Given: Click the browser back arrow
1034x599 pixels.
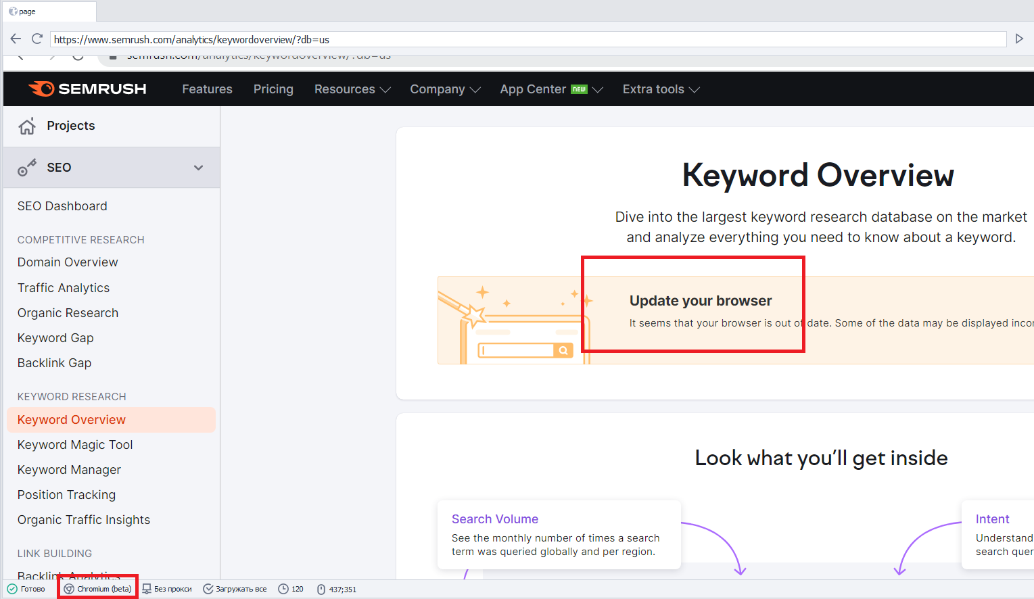Looking at the screenshot, I should click(x=16, y=39).
